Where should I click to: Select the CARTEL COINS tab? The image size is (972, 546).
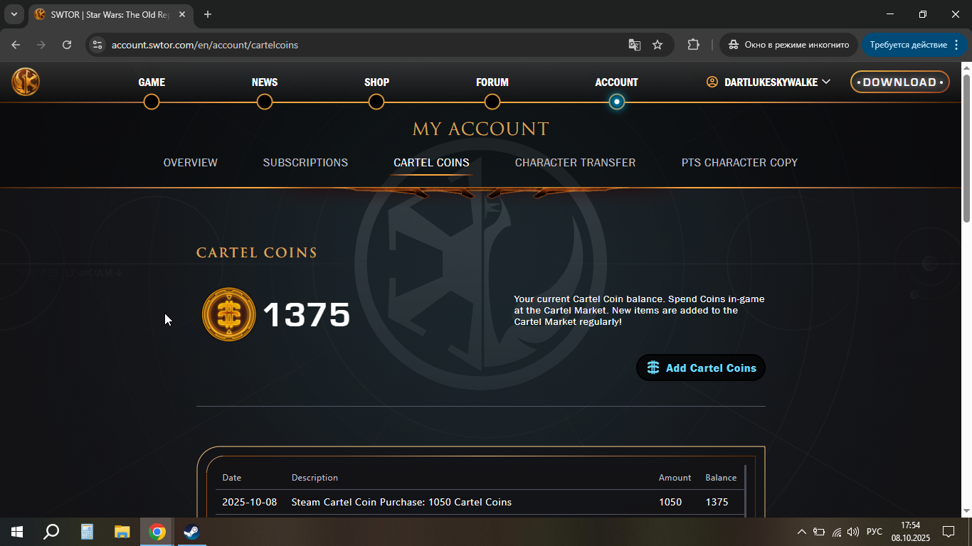click(x=432, y=163)
